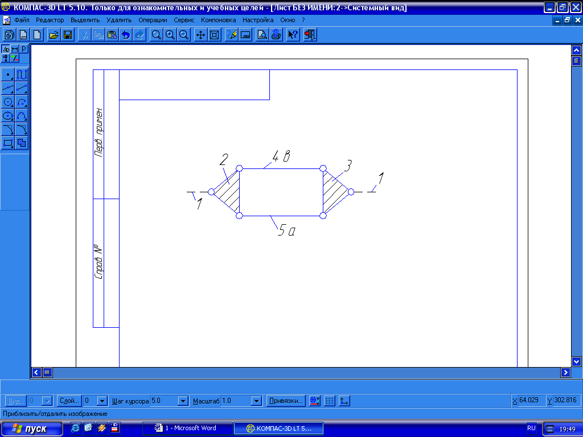Select the spline curve tool
This screenshot has width=583, height=437.
(22, 116)
